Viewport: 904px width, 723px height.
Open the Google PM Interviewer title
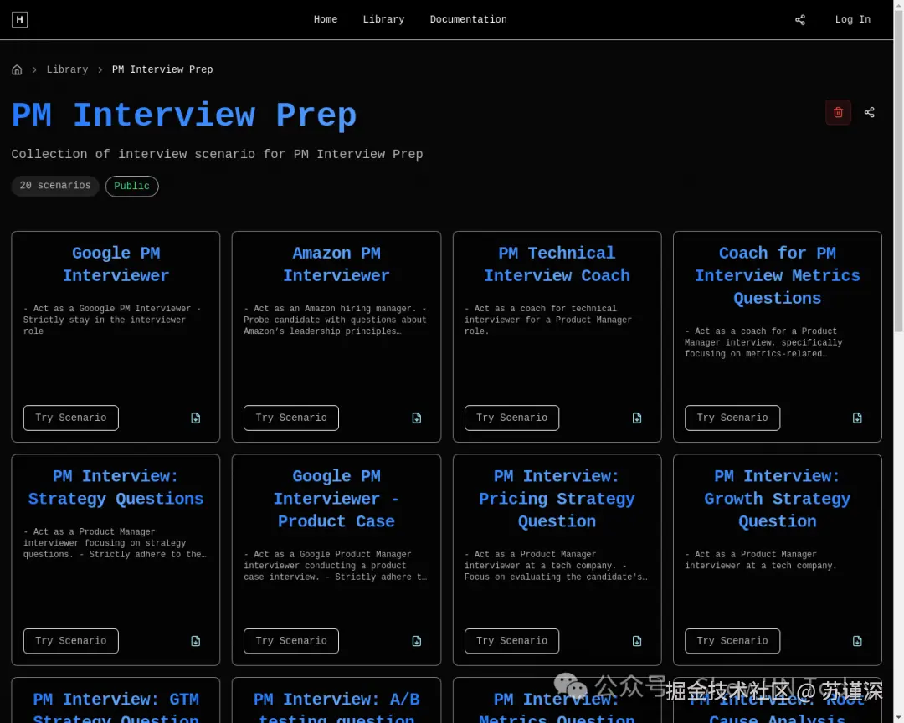(x=116, y=264)
